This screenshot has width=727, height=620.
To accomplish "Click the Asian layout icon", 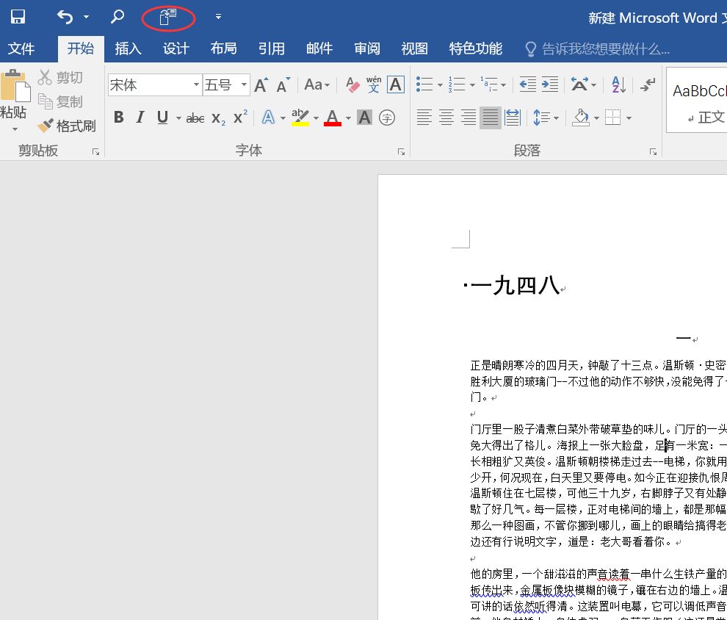I will (579, 84).
